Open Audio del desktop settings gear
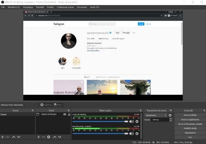 [x=137, y=121]
